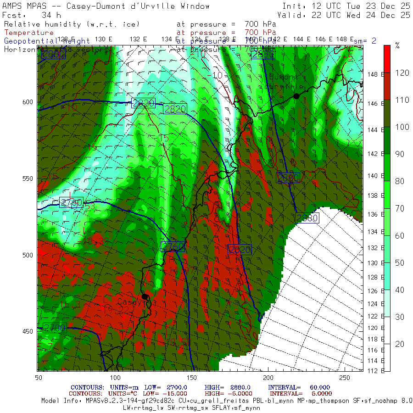This screenshot has width=413, height=413.
Task: Click the boxed '2700' geopotential contour label
Action: pos(55,328)
